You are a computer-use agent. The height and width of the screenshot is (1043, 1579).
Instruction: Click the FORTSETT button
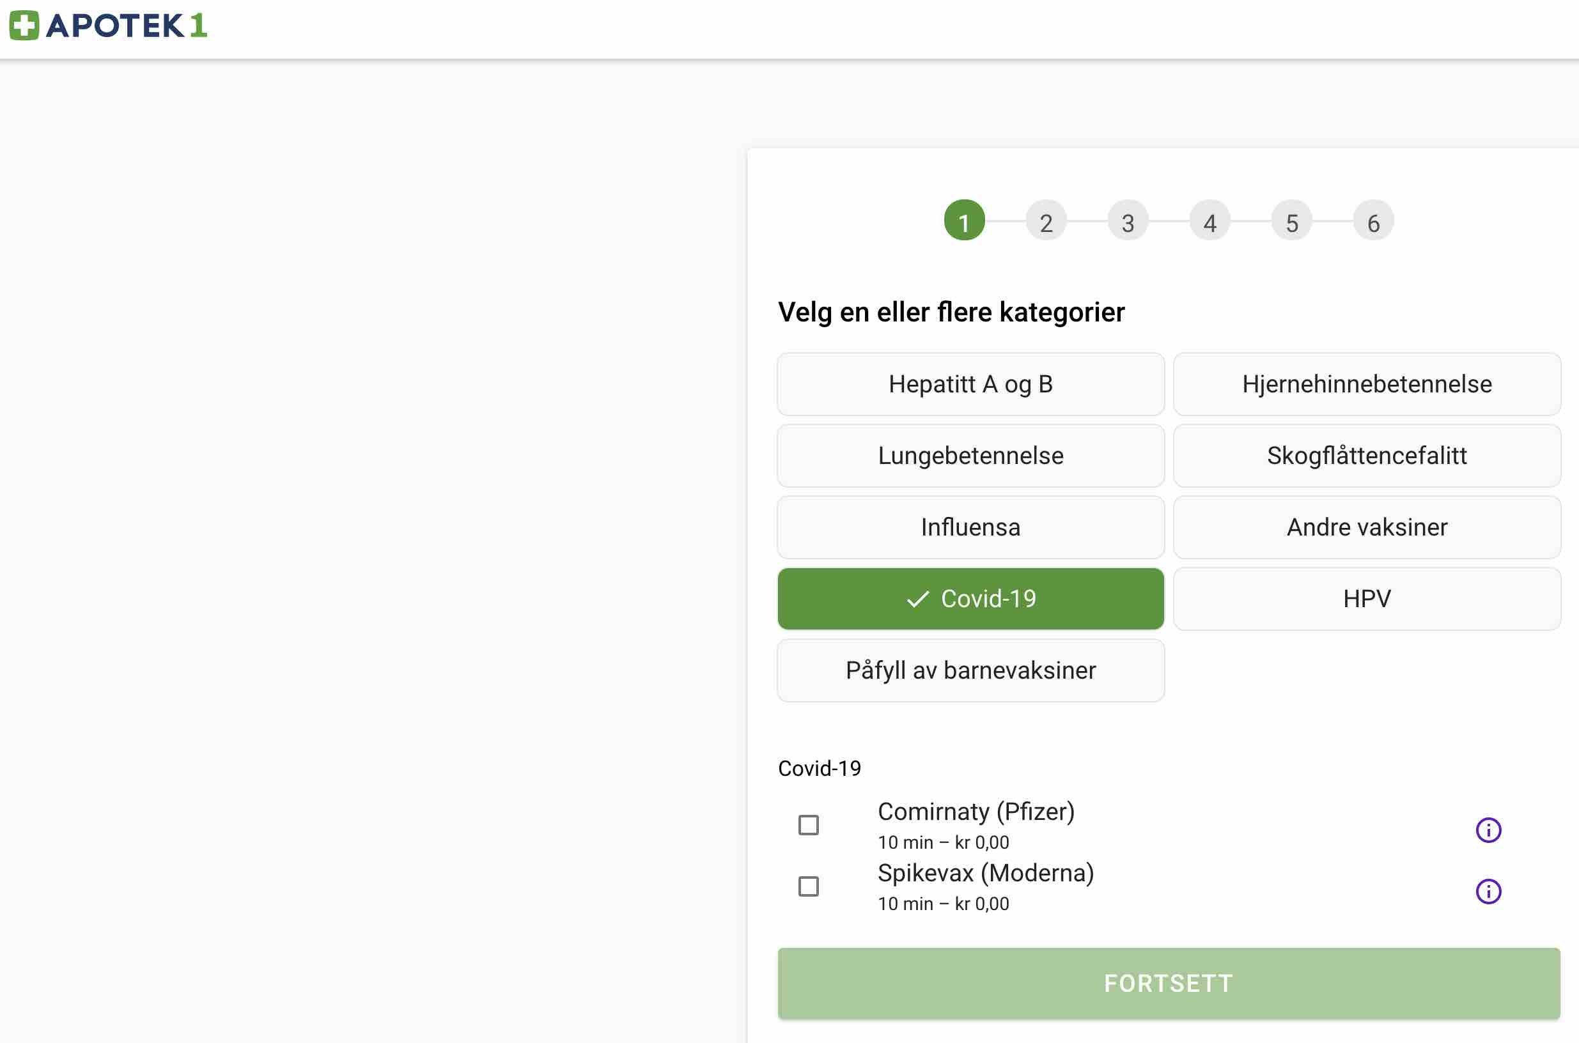click(1169, 983)
